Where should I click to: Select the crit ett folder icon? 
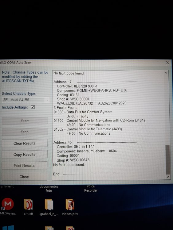point(28,205)
